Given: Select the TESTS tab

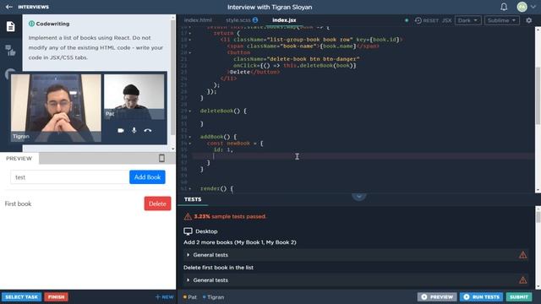Looking at the screenshot, I should (x=193, y=199).
